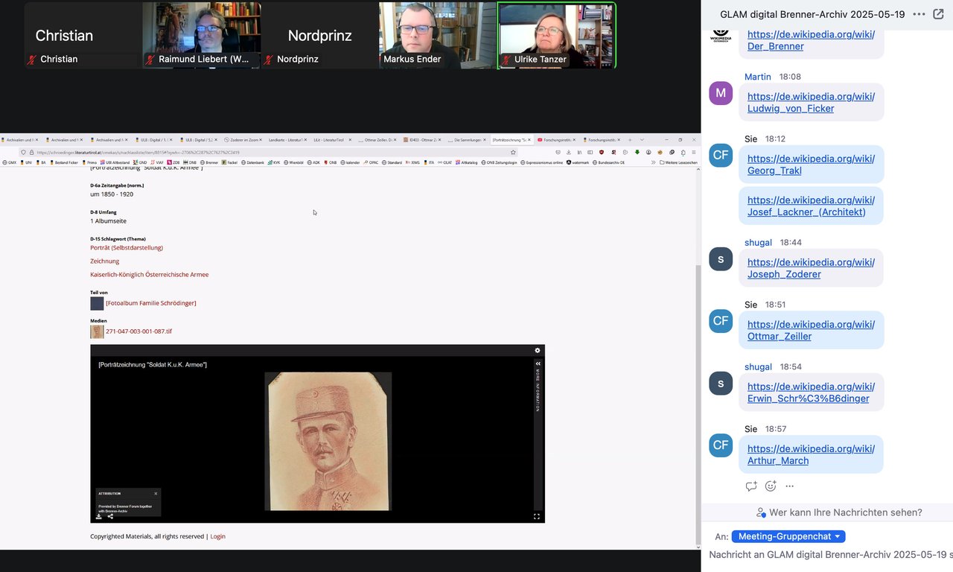Select Markus Ender video tile
This screenshot has width=953, height=572.
[x=438, y=36]
